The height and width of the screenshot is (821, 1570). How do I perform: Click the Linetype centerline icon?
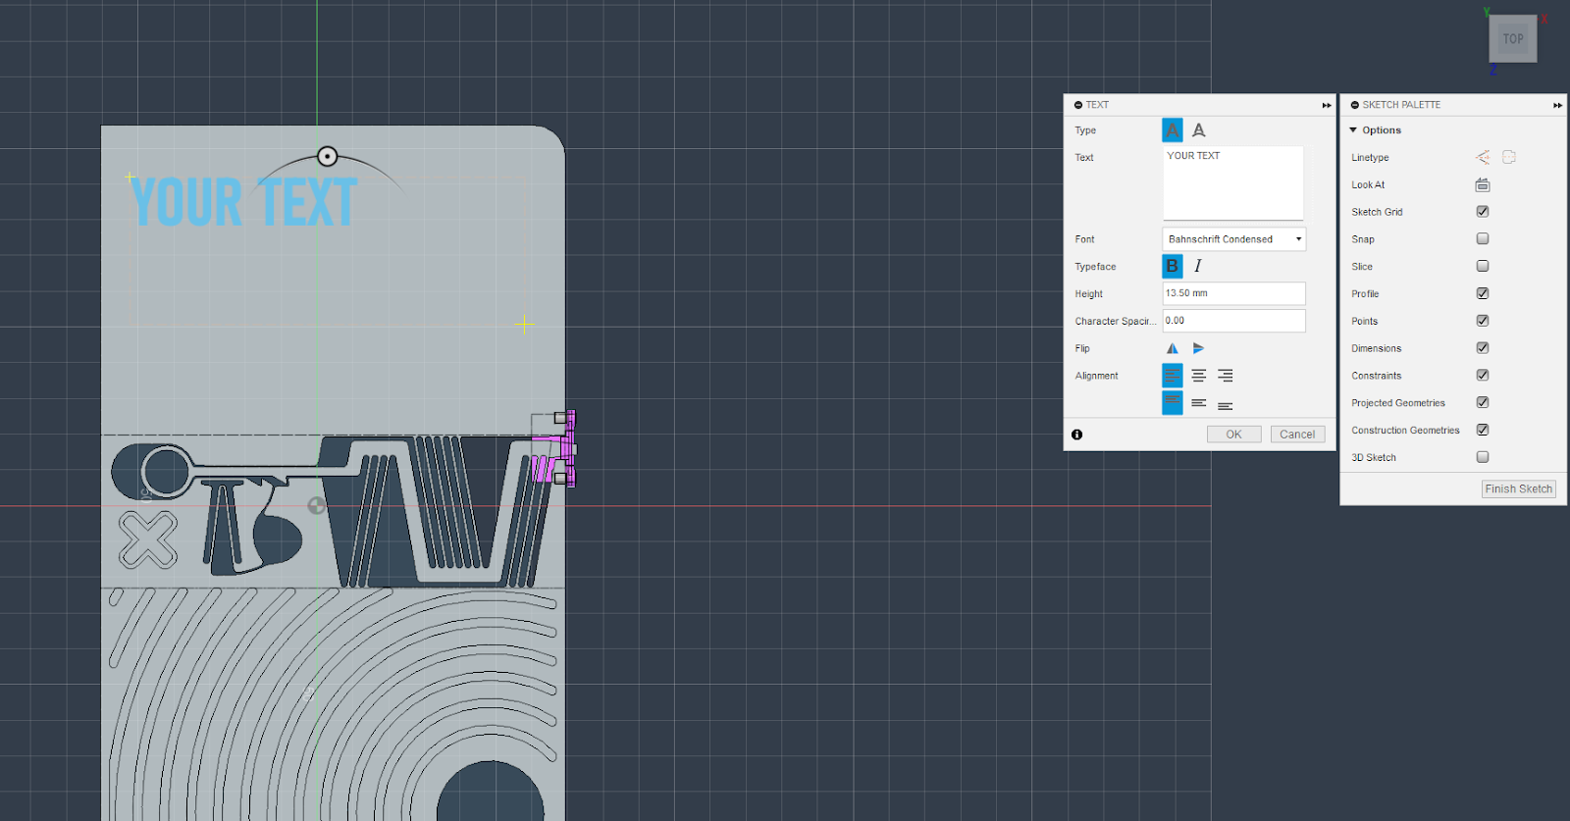1509,157
